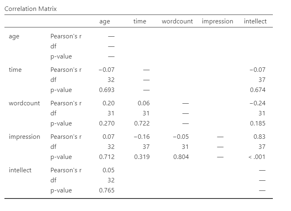Image resolution: width=291 pixels, height=211 pixels.
Task: Click the time row label
Action: [15, 70]
